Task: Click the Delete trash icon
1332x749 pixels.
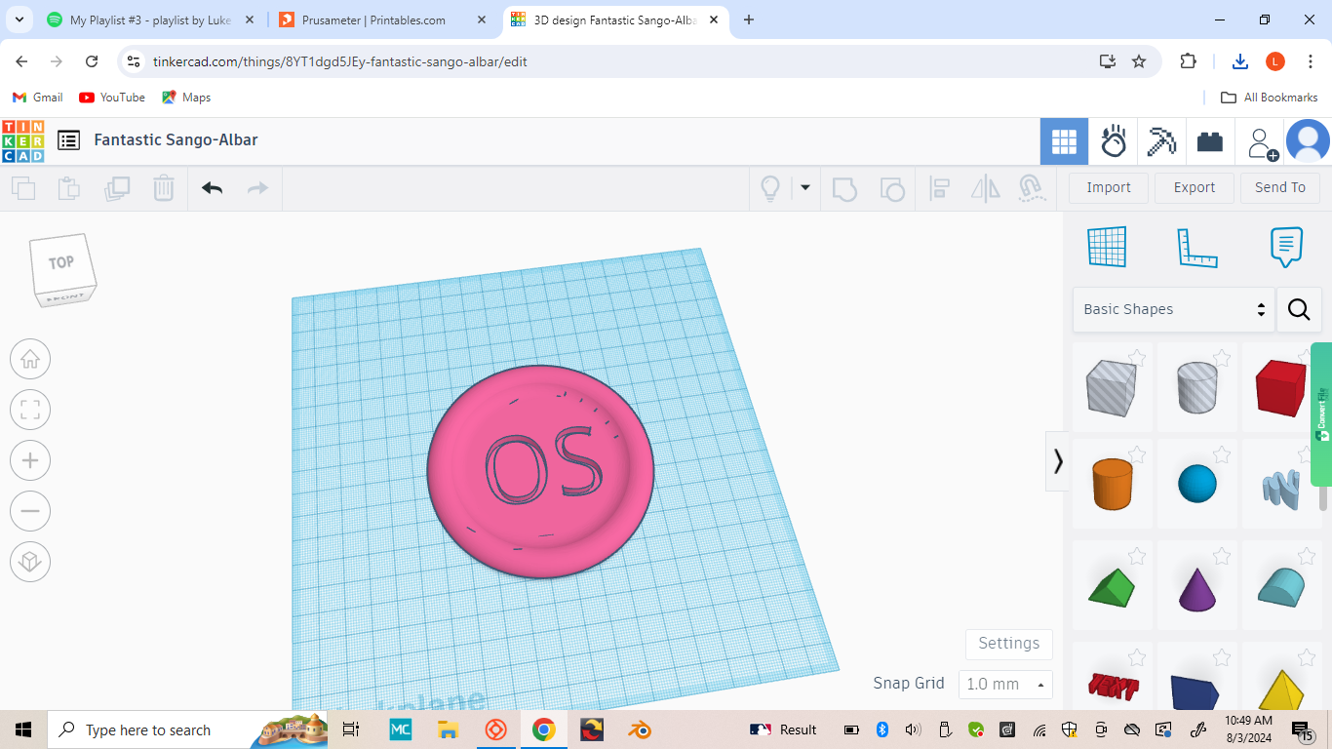Action: [164, 188]
